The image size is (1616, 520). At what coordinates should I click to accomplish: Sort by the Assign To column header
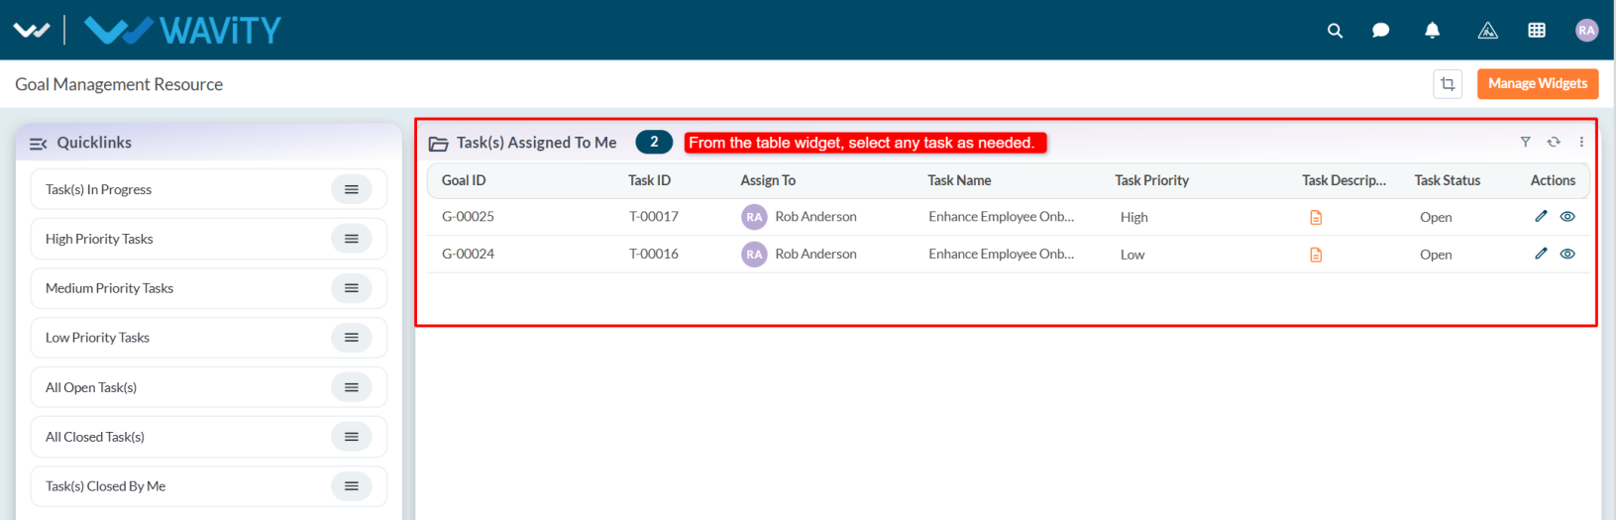[x=768, y=180]
